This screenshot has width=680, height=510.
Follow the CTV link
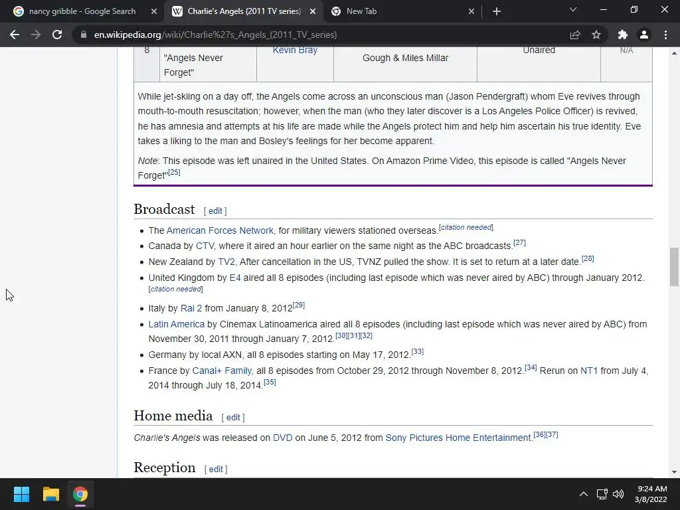[205, 246]
